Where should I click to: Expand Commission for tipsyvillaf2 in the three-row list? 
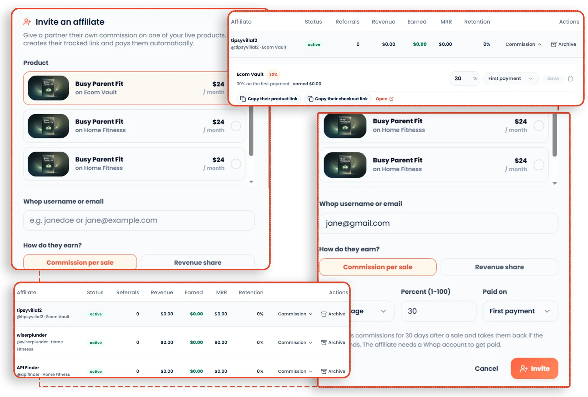(295, 314)
